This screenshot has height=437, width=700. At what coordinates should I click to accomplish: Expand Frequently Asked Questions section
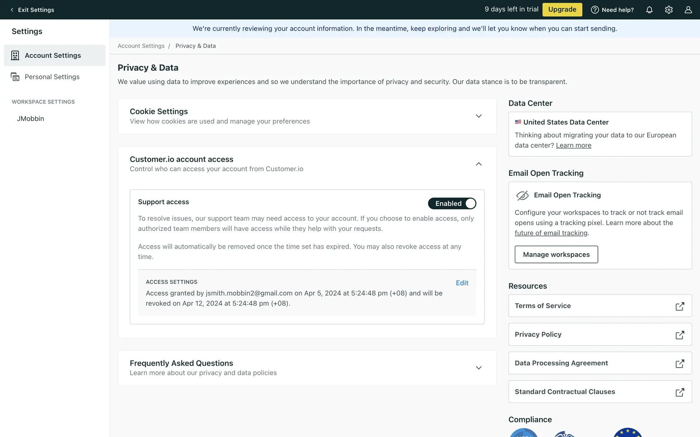pos(478,368)
